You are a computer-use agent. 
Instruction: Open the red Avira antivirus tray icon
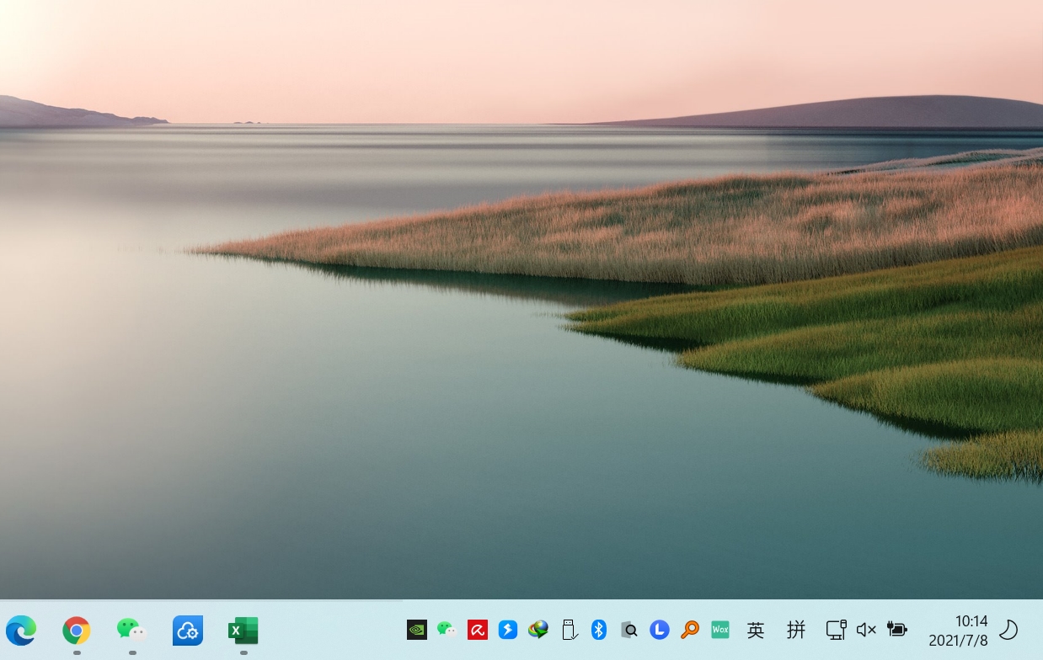tap(478, 630)
